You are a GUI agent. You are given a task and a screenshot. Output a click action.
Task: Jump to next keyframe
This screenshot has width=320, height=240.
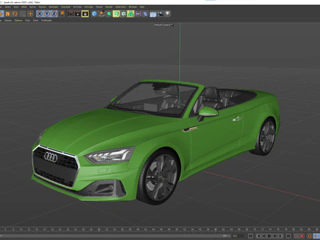click(281, 236)
